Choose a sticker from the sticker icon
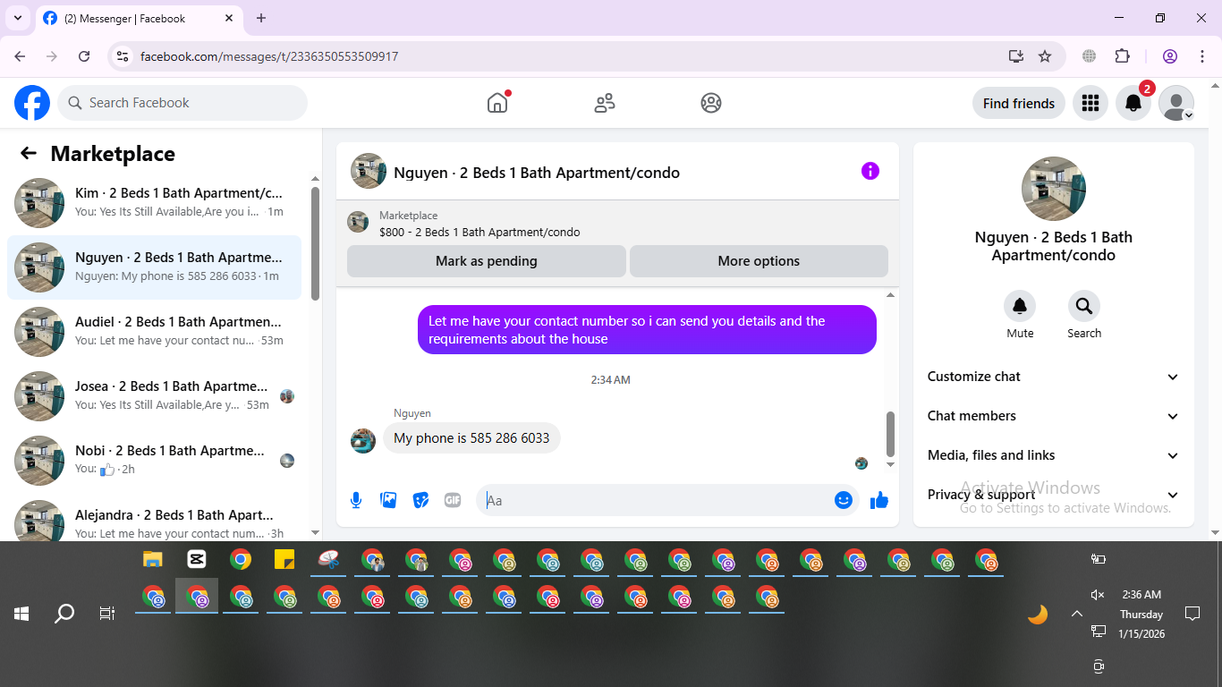Viewport: 1222px width, 687px height. pyautogui.click(x=420, y=500)
